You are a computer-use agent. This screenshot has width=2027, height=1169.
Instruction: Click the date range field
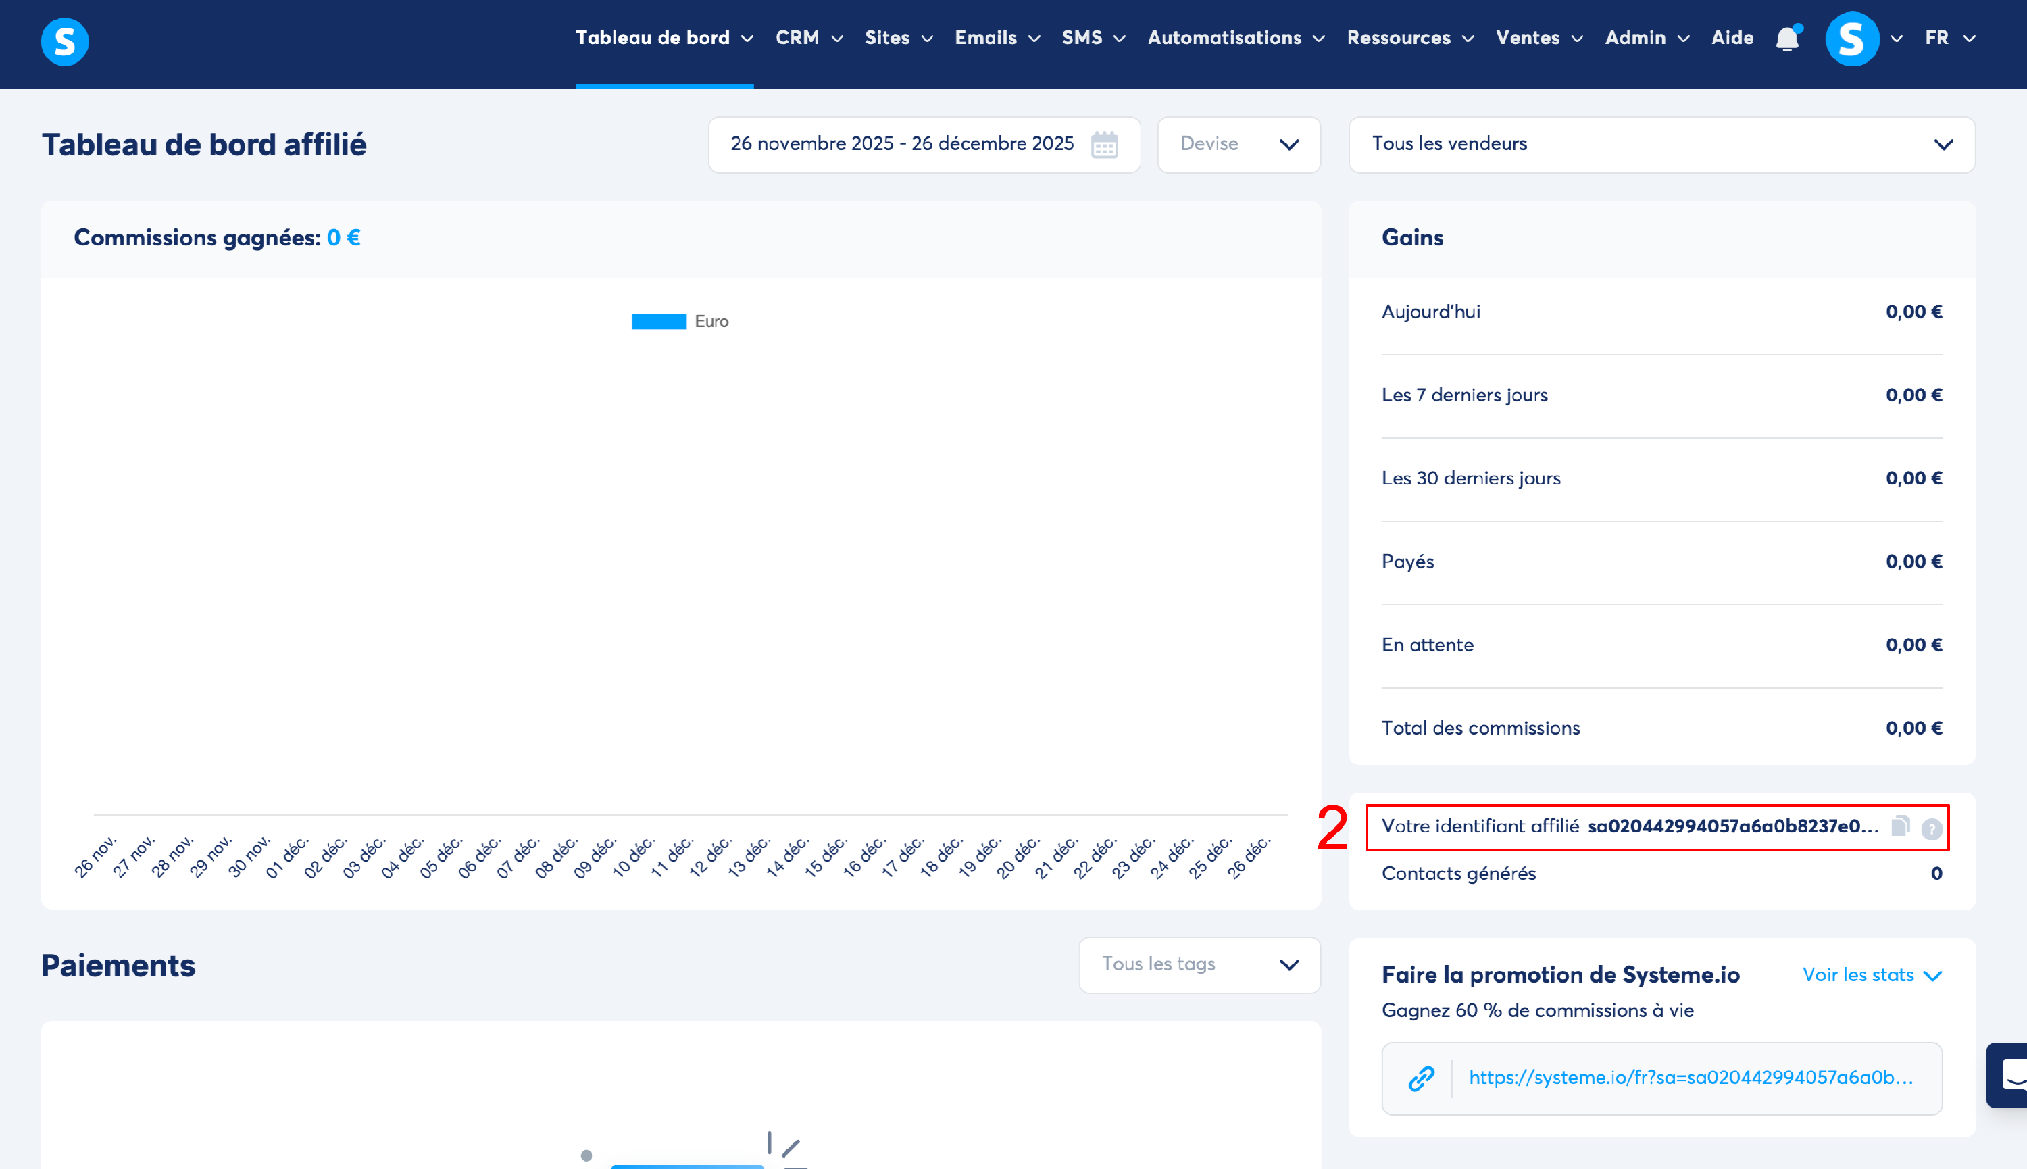[x=901, y=145]
